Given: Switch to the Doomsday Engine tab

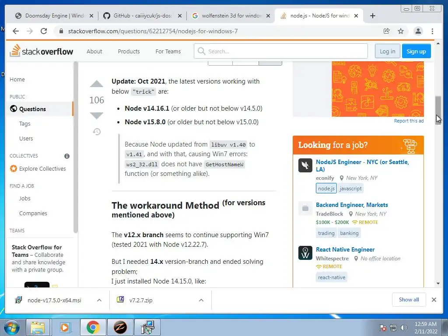Looking at the screenshot, I should click(54, 16).
